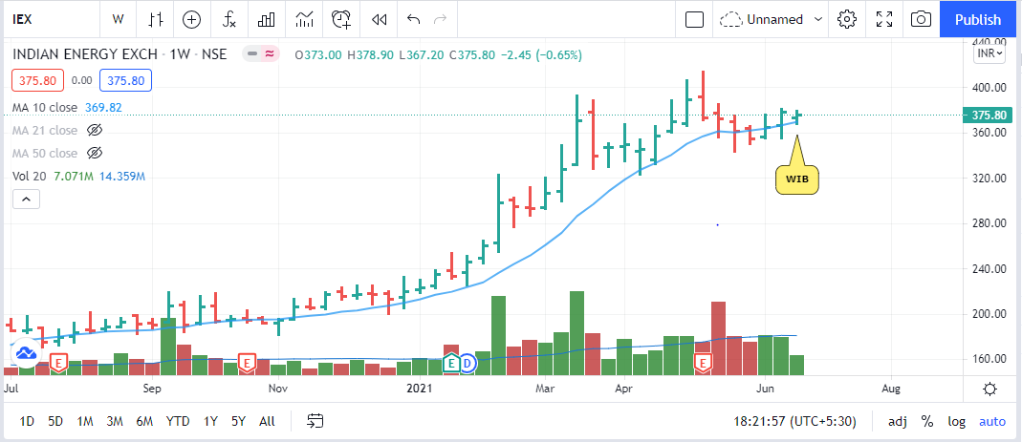
Task: Click the TradingView logo badge on chart
Action: [x=26, y=353]
